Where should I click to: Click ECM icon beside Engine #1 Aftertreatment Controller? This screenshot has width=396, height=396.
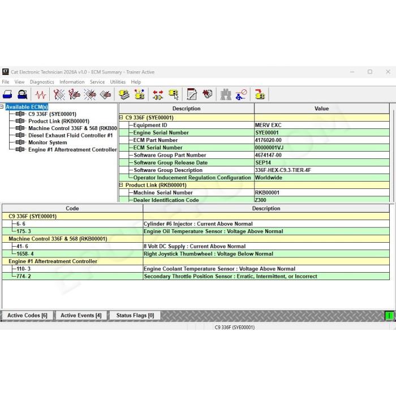point(20,149)
